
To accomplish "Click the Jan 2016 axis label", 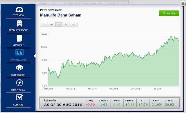I will [x=92, y=89].
